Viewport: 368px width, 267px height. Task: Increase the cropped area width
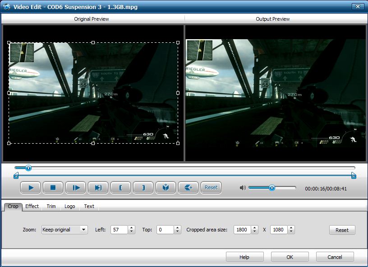pos(255,228)
